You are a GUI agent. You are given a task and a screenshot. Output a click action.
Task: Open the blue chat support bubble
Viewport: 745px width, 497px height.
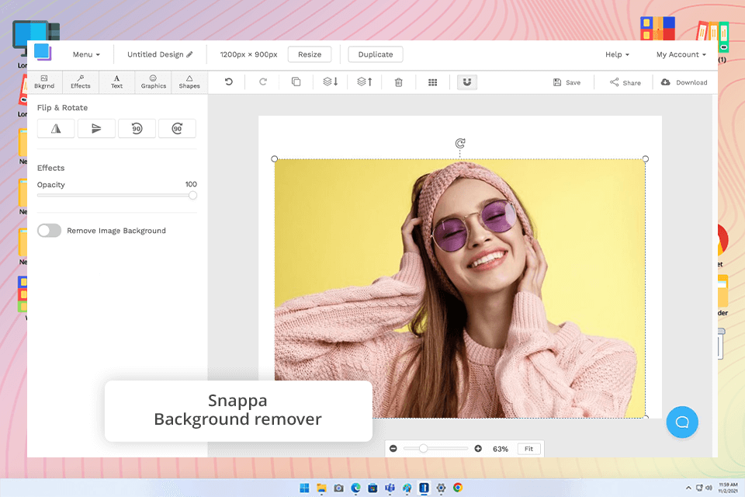tap(682, 422)
